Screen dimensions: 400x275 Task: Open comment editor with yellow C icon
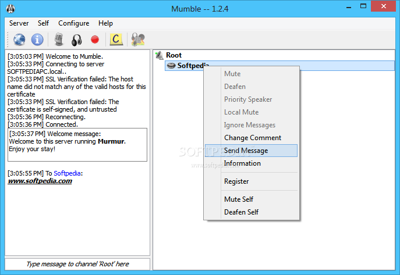coord(116,40)
